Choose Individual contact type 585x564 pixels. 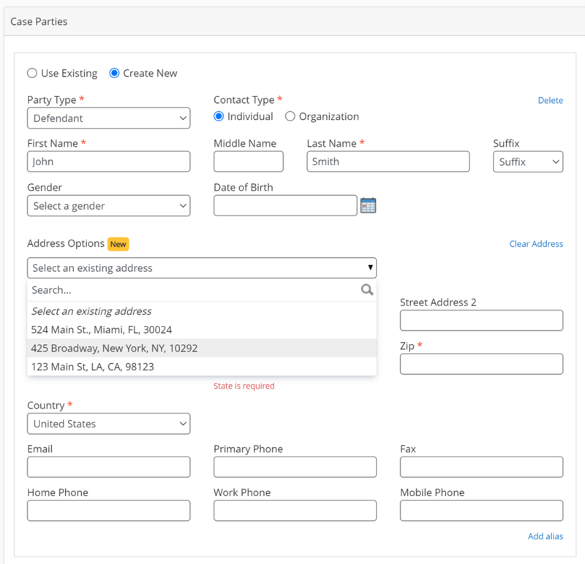click(x=219, y=116)
